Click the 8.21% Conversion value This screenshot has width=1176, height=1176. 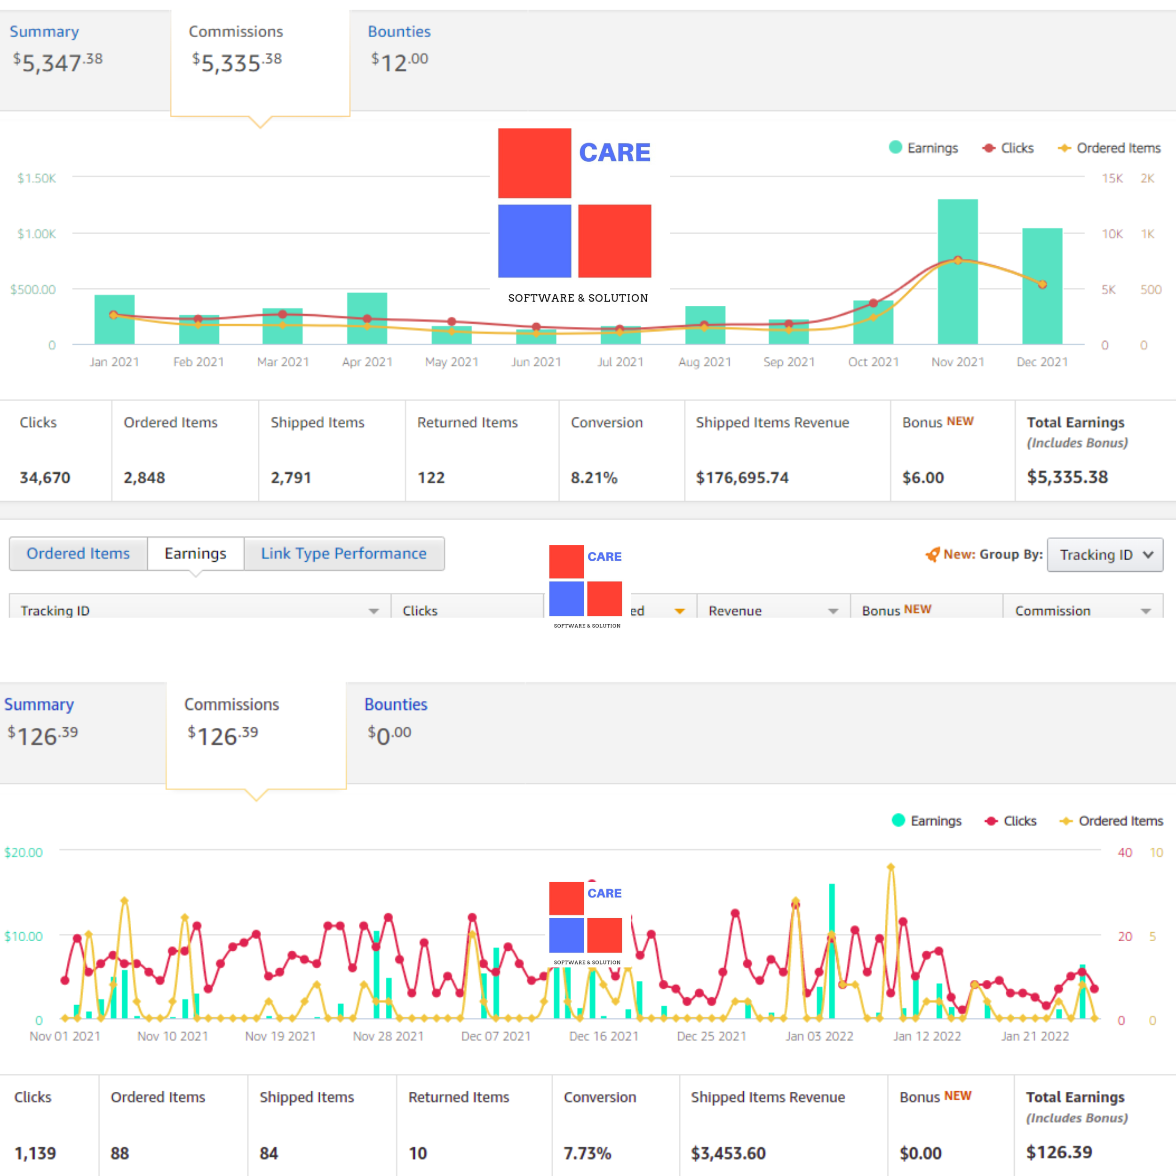click(594, 478)
